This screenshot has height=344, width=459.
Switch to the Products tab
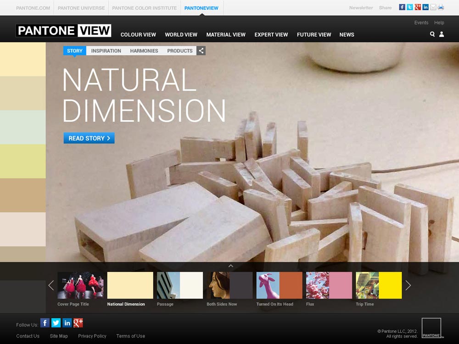tap(180, 50)
